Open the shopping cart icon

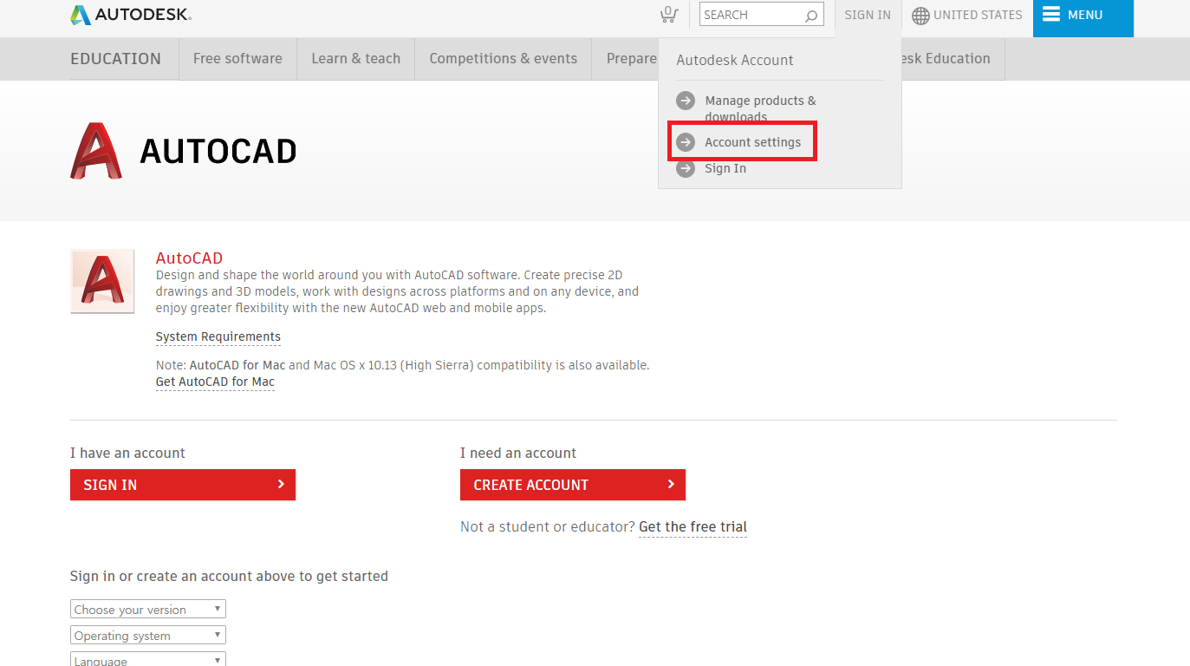tap(667, 15)
